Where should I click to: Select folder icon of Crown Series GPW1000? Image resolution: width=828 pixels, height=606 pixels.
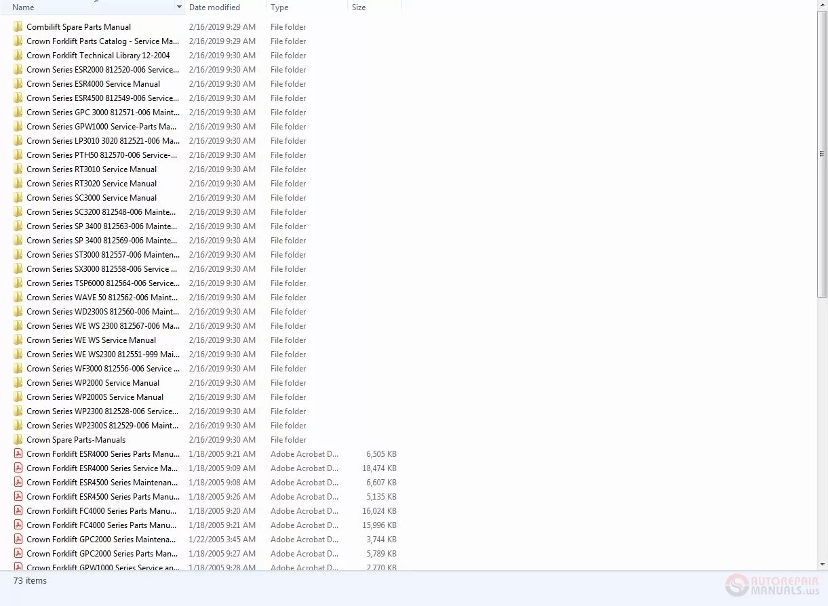[18, 127]
